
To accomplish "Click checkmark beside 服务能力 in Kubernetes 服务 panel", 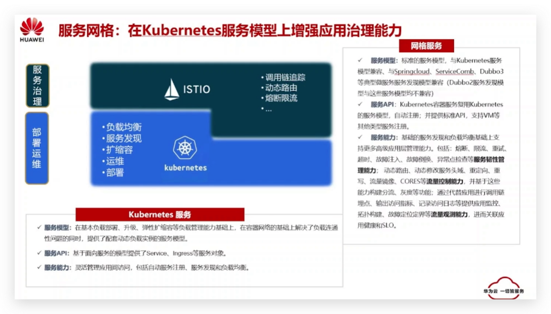I will click(39, 268).
